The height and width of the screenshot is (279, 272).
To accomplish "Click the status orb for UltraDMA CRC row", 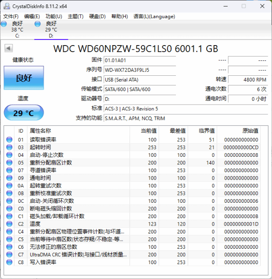I will coord(9,254).
